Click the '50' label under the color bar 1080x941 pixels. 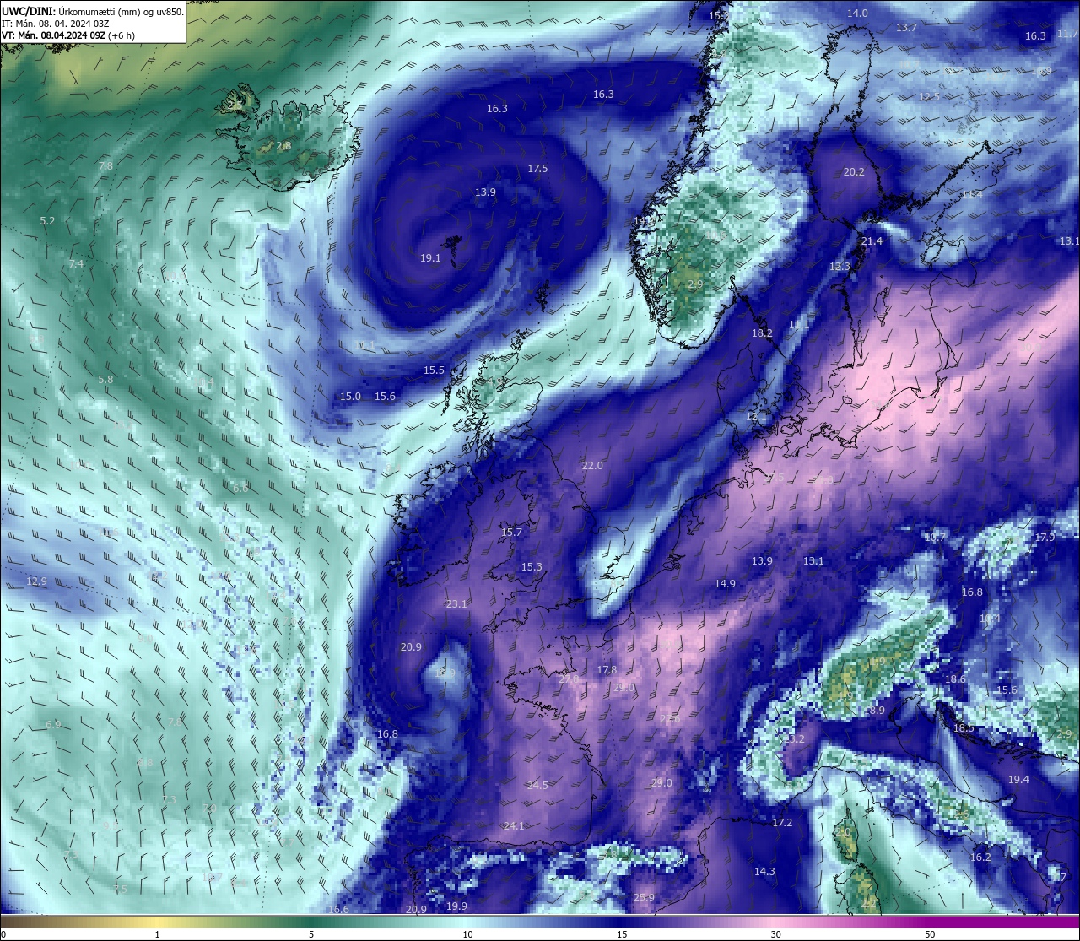[930, 934]
